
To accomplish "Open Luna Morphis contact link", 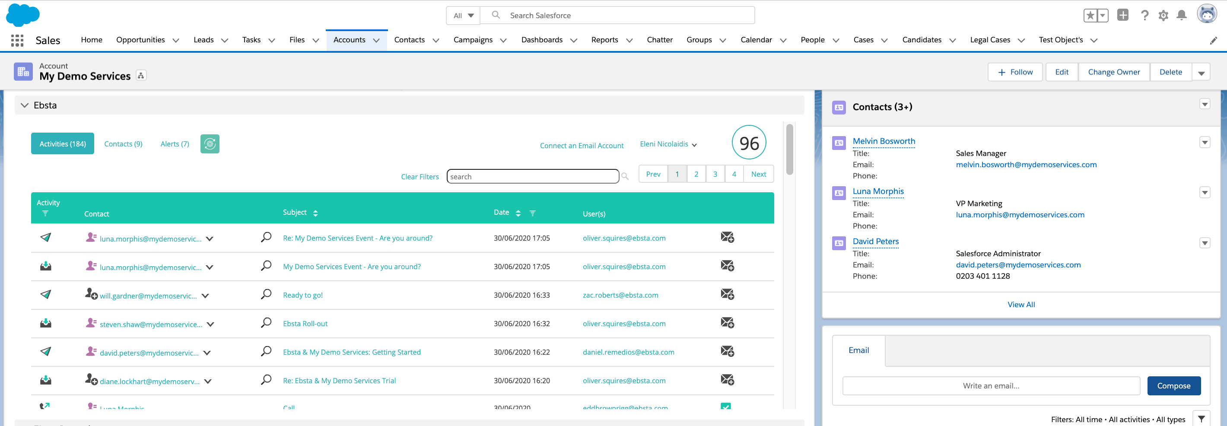I will point(878,191).
